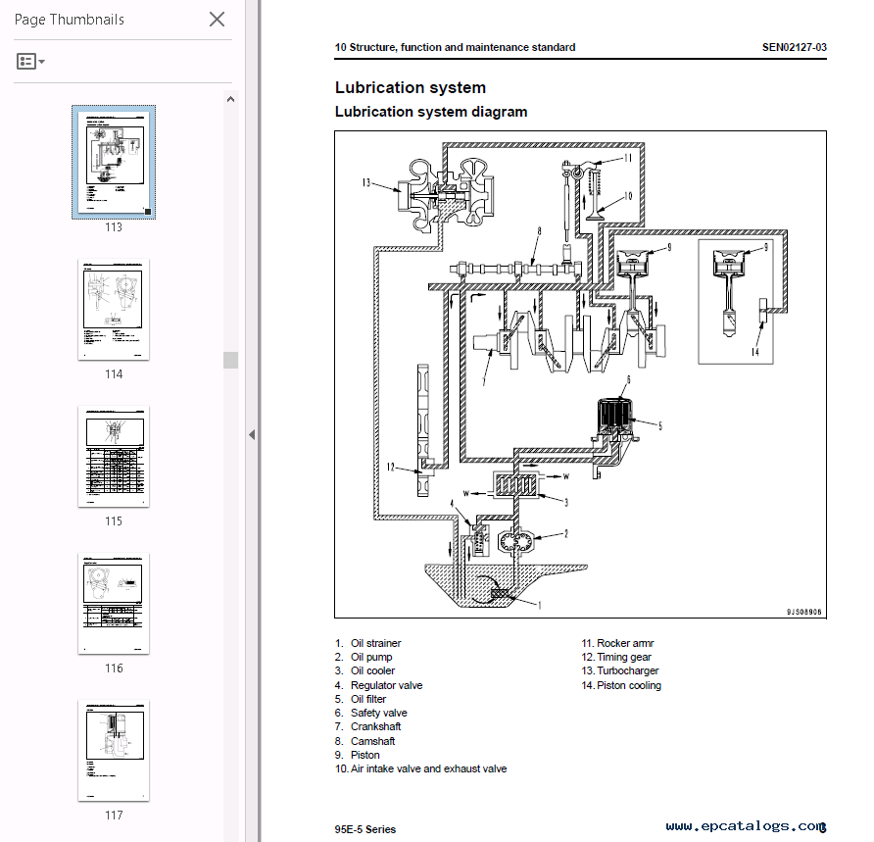
Task: Select page 114 thumbnail
Action: pyautogui.click(x=114, y=310)
